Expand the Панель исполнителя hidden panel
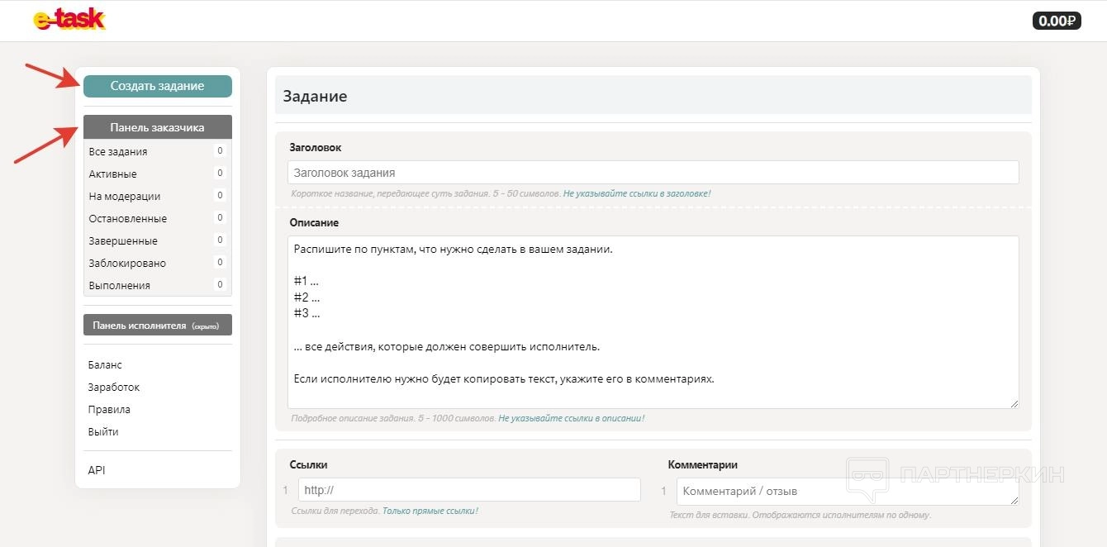Viewport: 1107px width, 547px height. coord(157,326)
